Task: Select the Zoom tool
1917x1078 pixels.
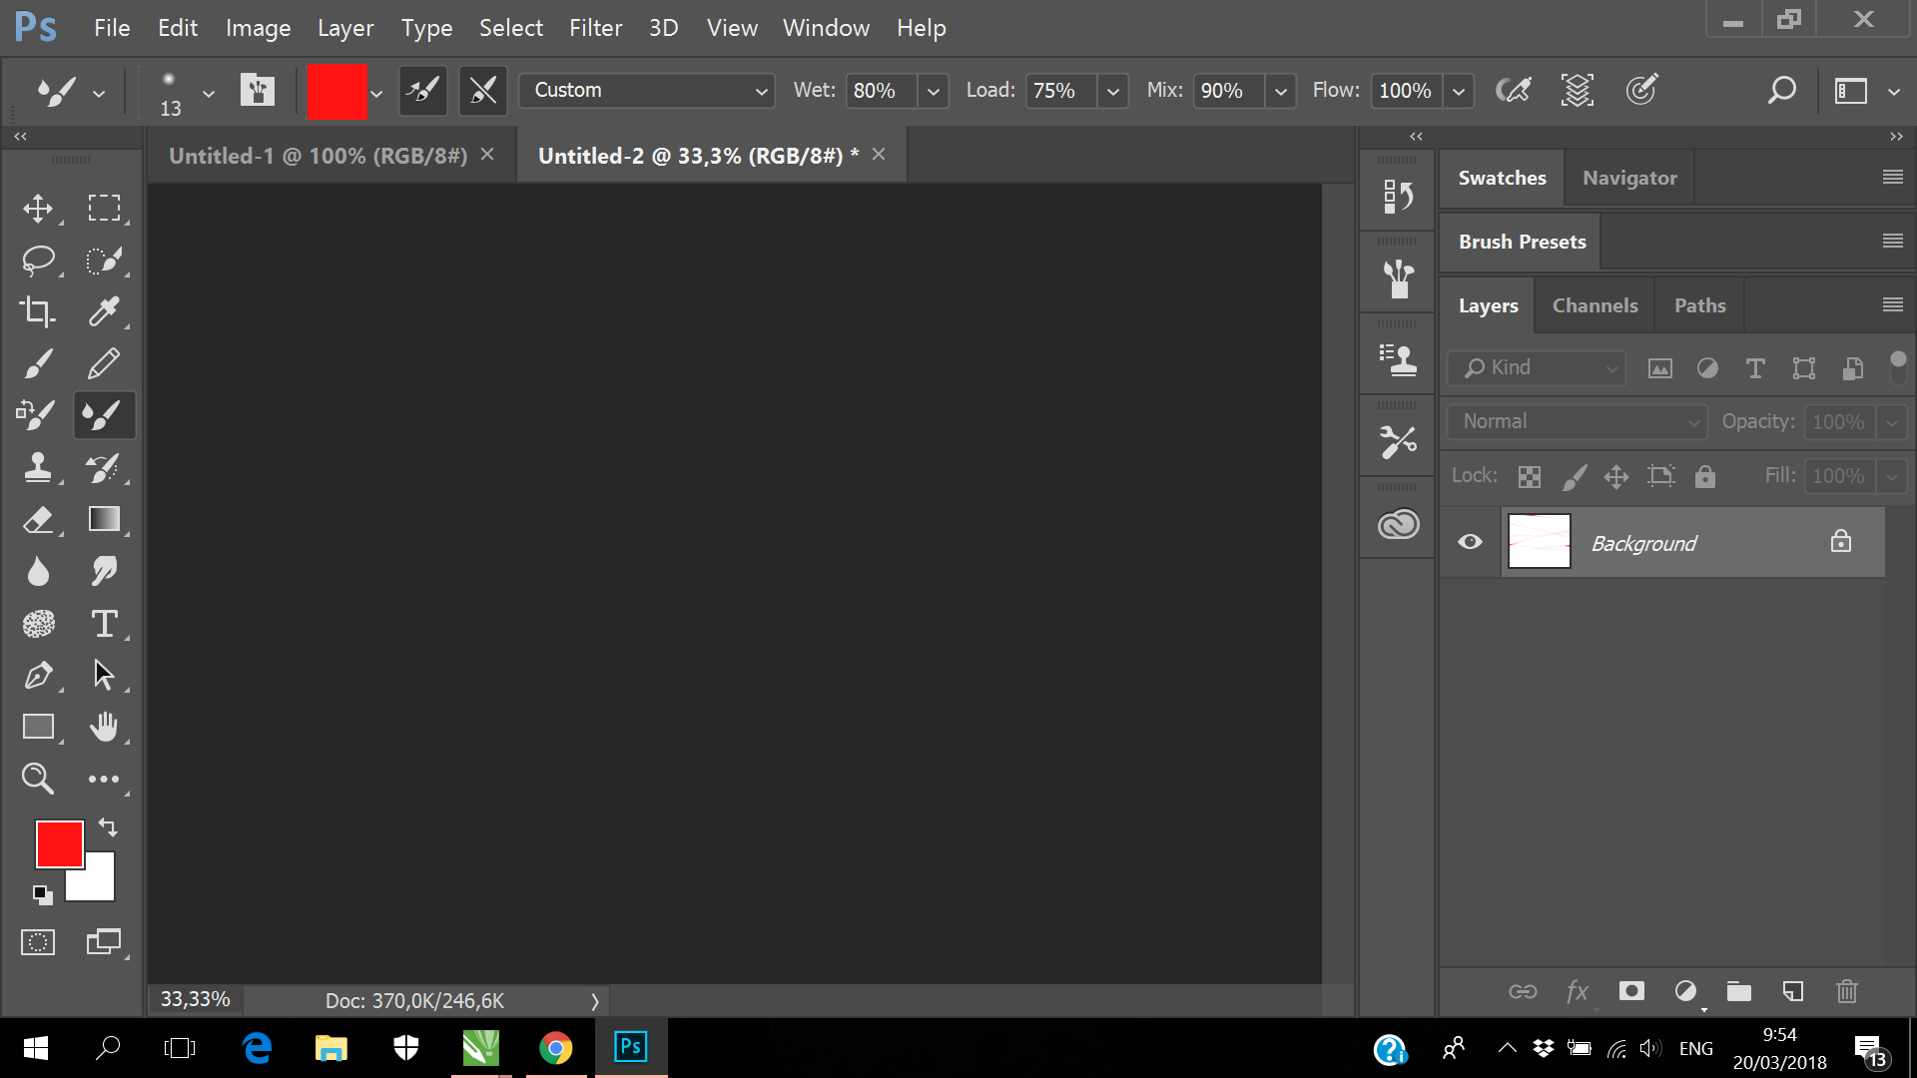Action: (x=37, y=778)
